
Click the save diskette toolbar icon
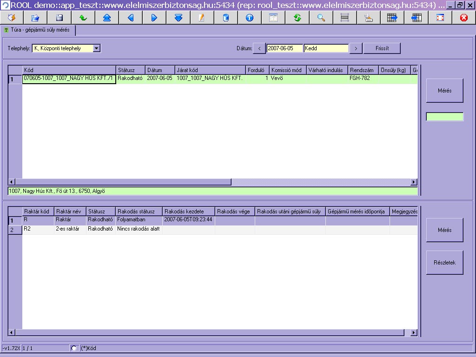pyautogui.click(x=59, y=18)
